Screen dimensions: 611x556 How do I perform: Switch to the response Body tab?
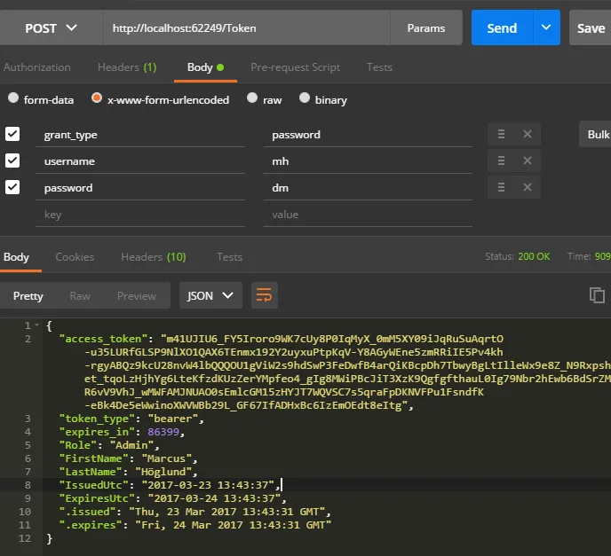click(x=16, y=257)
